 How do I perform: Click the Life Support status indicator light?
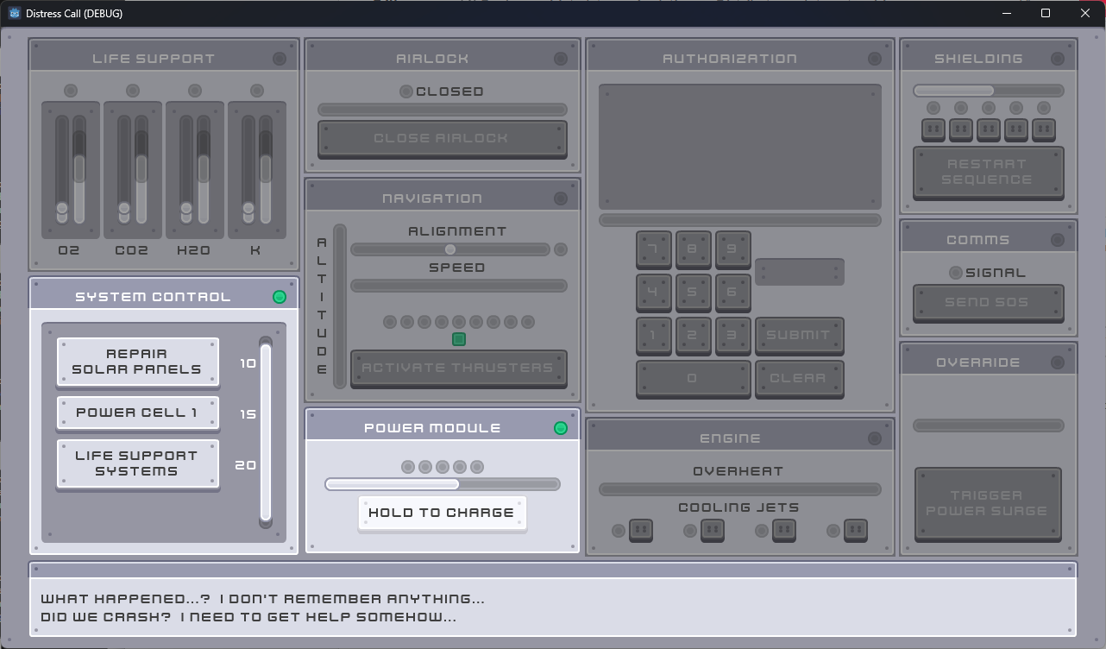(280, 59)
